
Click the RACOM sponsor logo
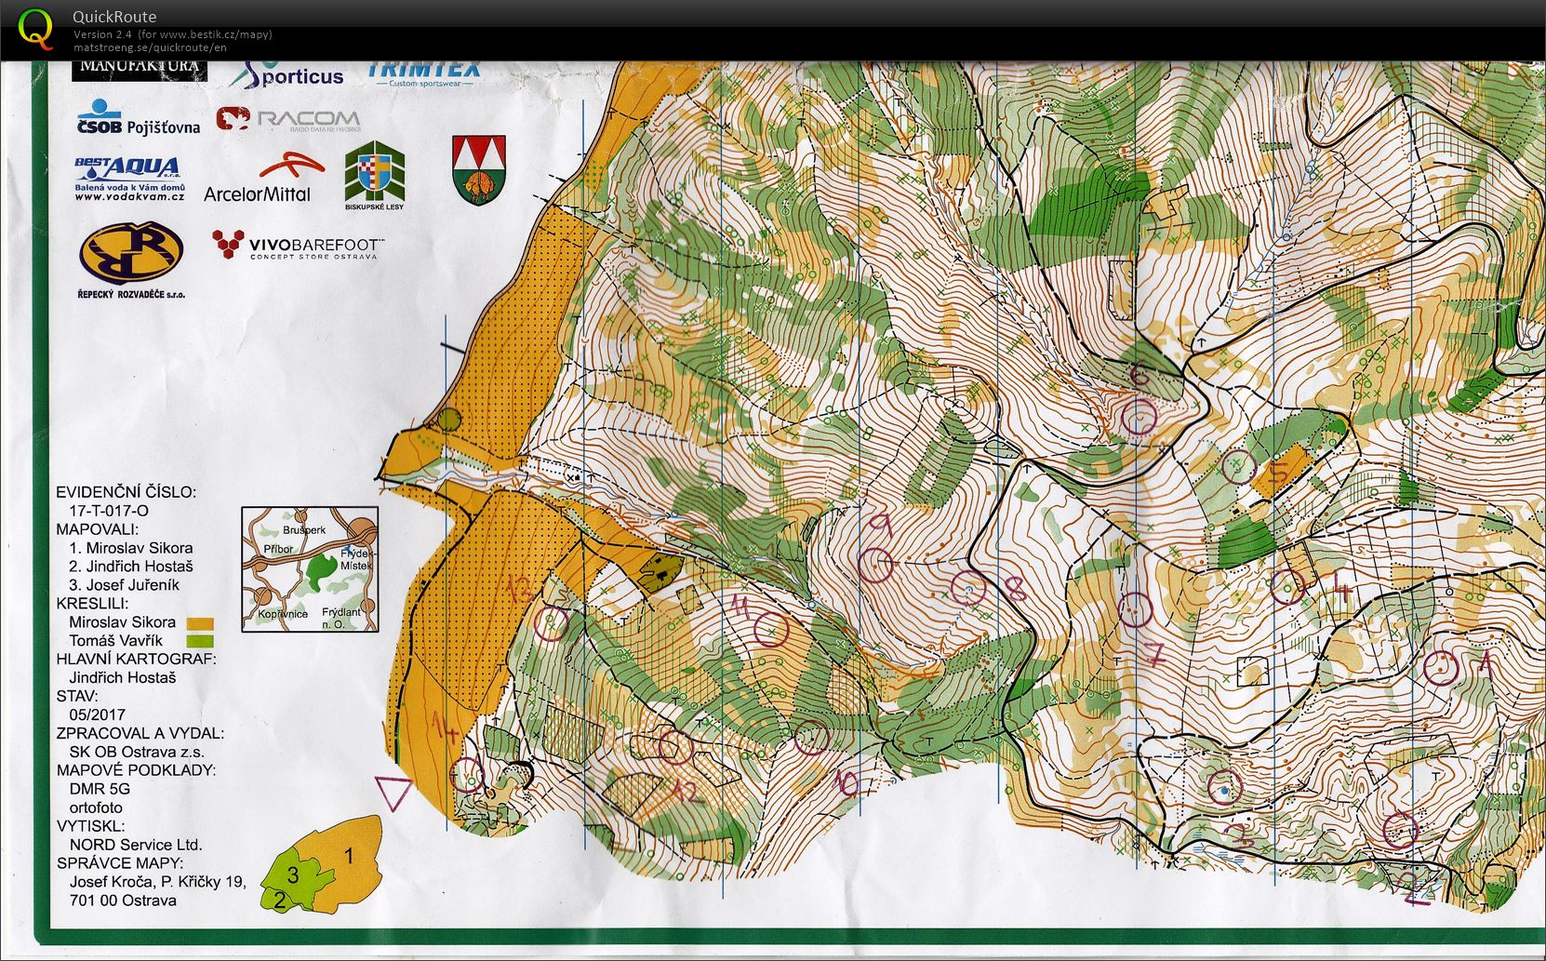[287, 119]
